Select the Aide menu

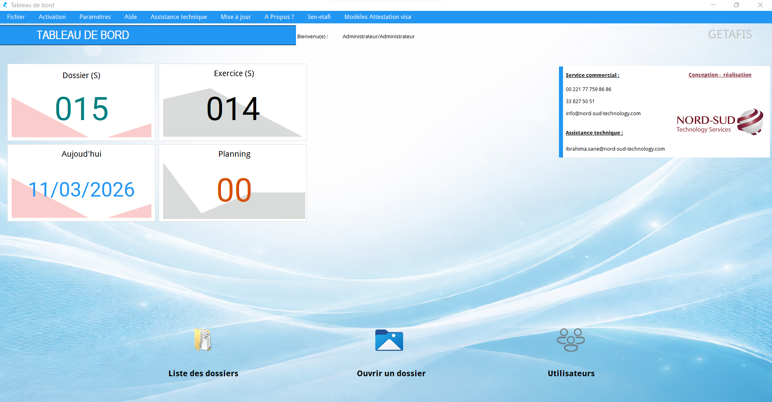click(x=130, y=17)
